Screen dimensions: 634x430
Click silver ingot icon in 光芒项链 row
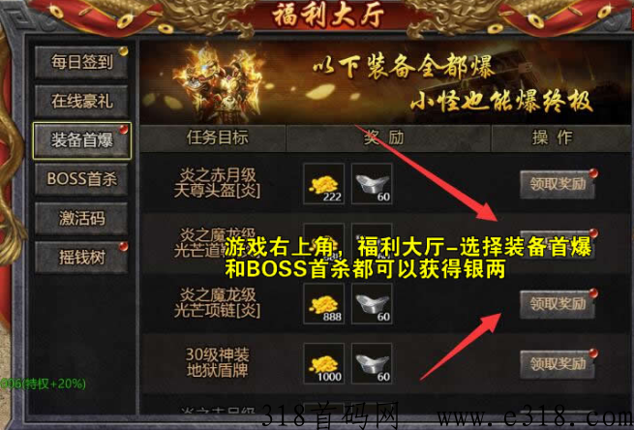pyautogui.click(x=372, y=303)
